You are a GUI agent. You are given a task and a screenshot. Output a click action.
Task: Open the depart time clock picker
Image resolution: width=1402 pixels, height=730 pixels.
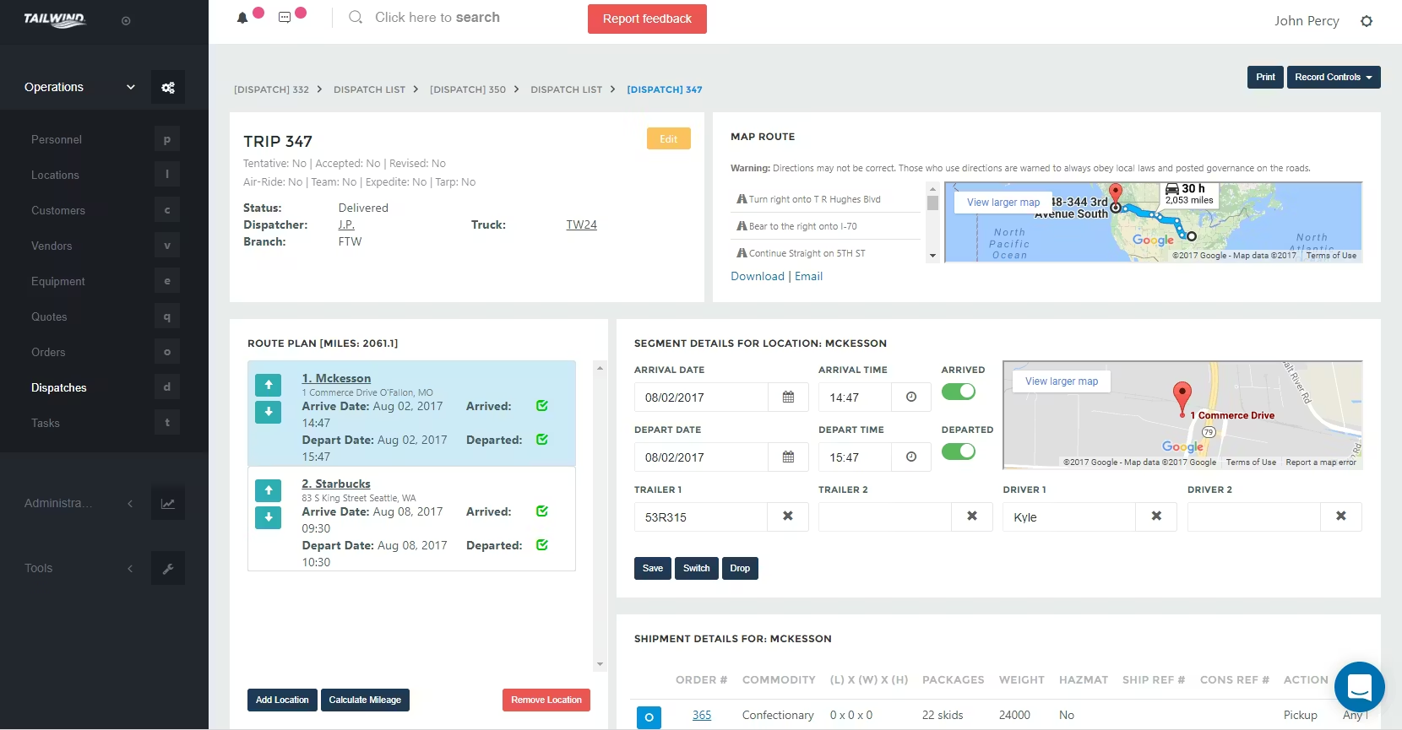click(911, 457)
